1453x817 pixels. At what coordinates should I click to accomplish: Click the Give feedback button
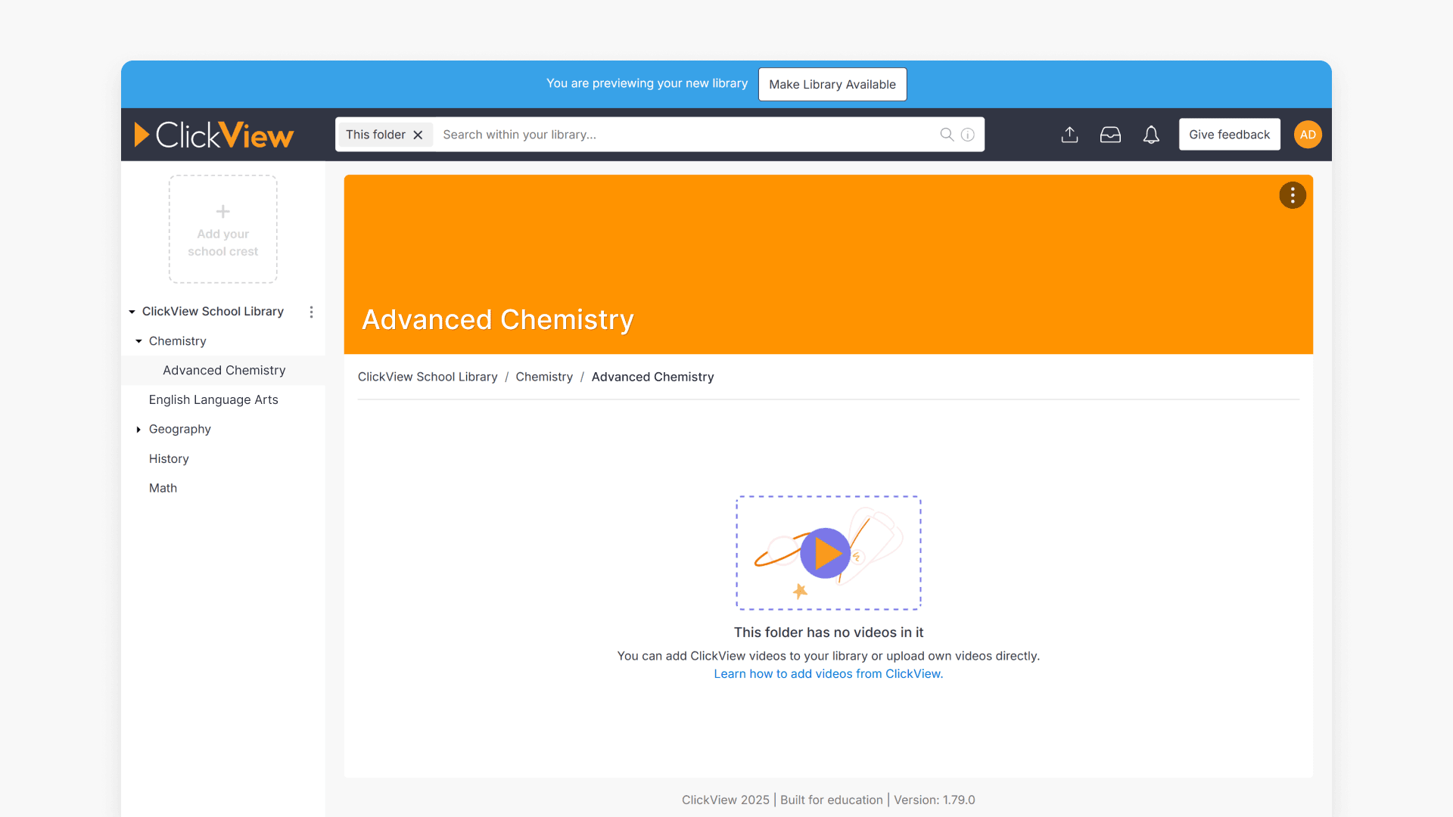pos(1229,134)
